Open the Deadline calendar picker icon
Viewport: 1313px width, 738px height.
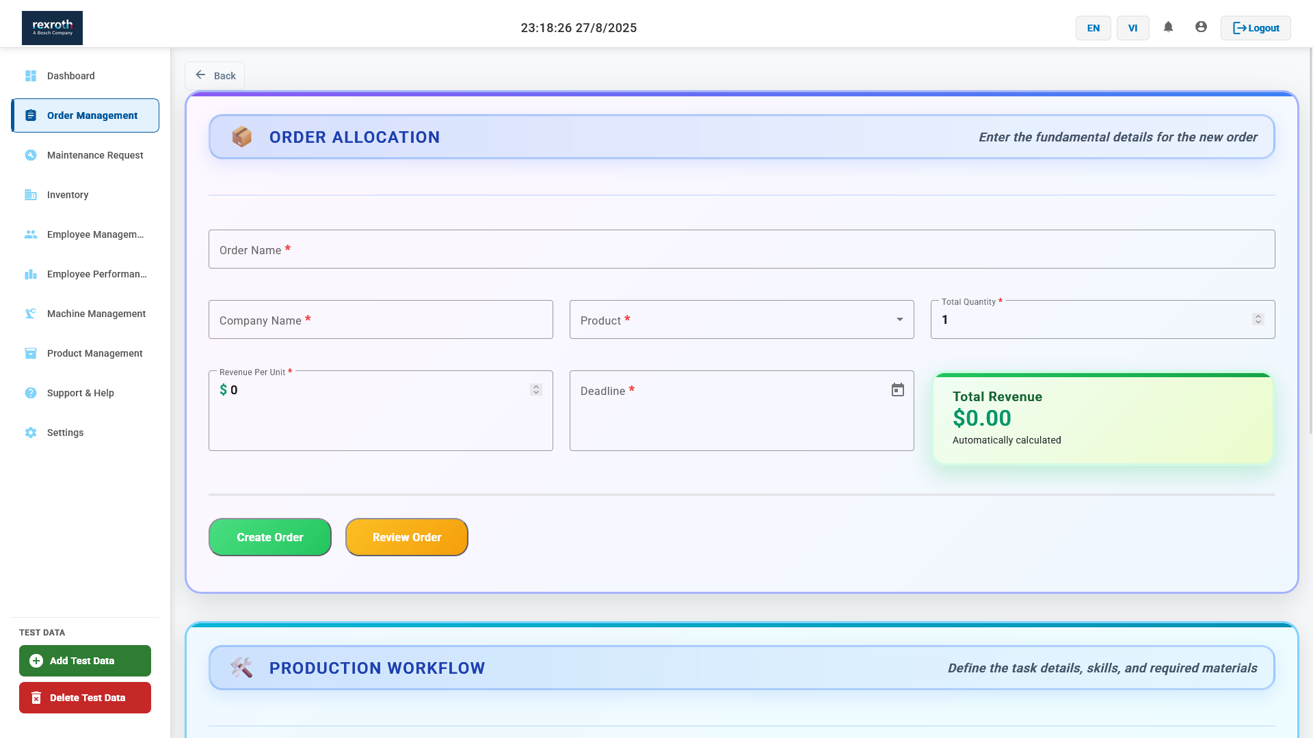tap(897, 390)
